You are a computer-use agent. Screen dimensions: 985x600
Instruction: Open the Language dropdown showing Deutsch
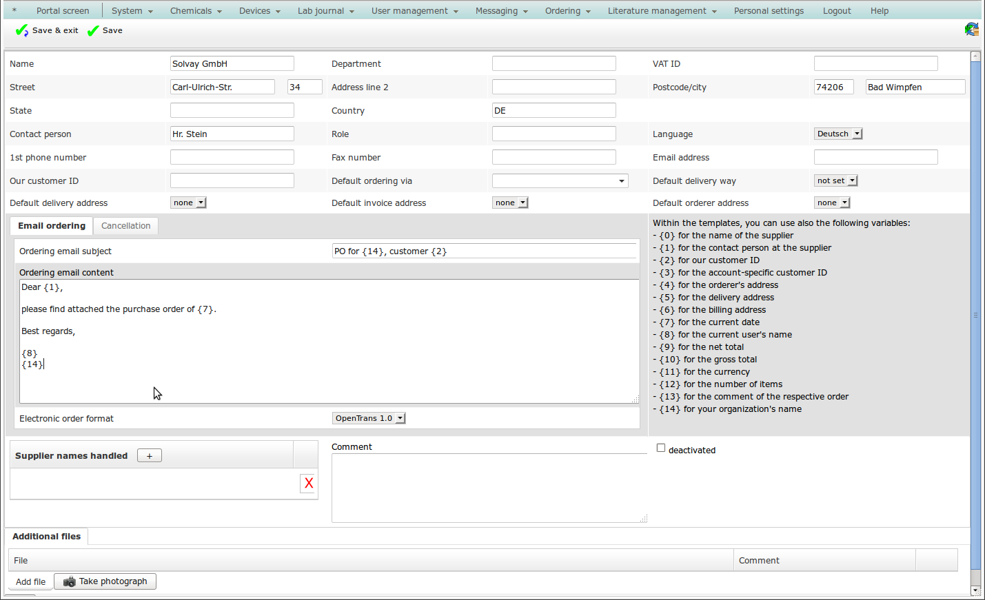[837, 134]
